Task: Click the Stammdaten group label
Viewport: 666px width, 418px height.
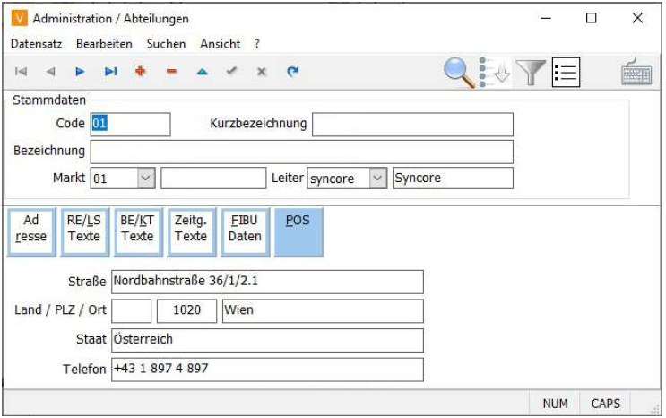Action: coord(49,100)
